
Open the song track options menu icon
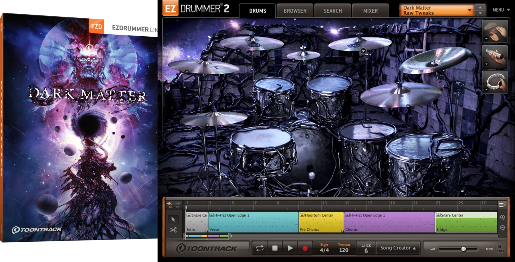click(502, 205)
